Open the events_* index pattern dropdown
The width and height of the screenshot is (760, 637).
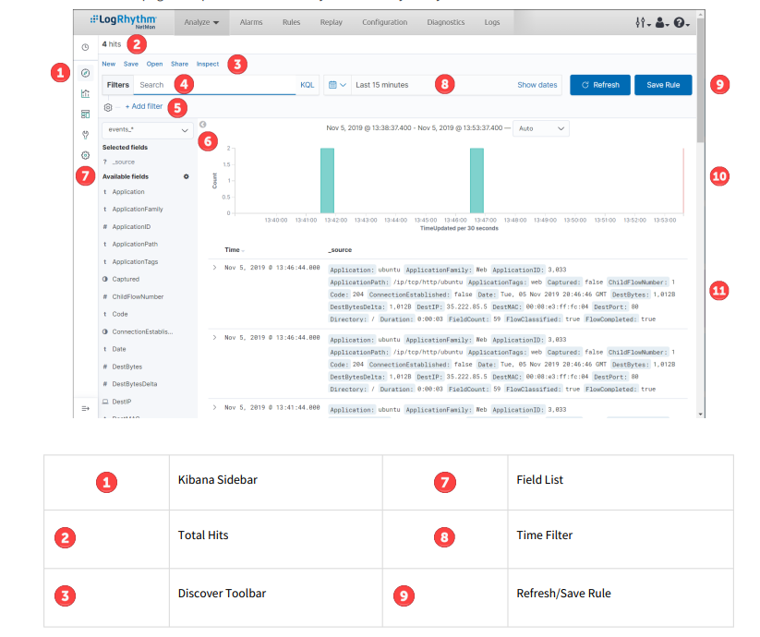pos(146,130)
